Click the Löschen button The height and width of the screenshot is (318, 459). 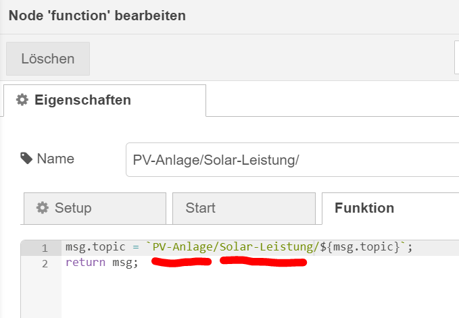pyautogui.click(x=48, y=59)
